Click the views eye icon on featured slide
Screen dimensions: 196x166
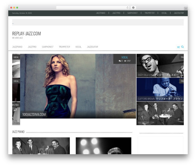coord(125,61)
